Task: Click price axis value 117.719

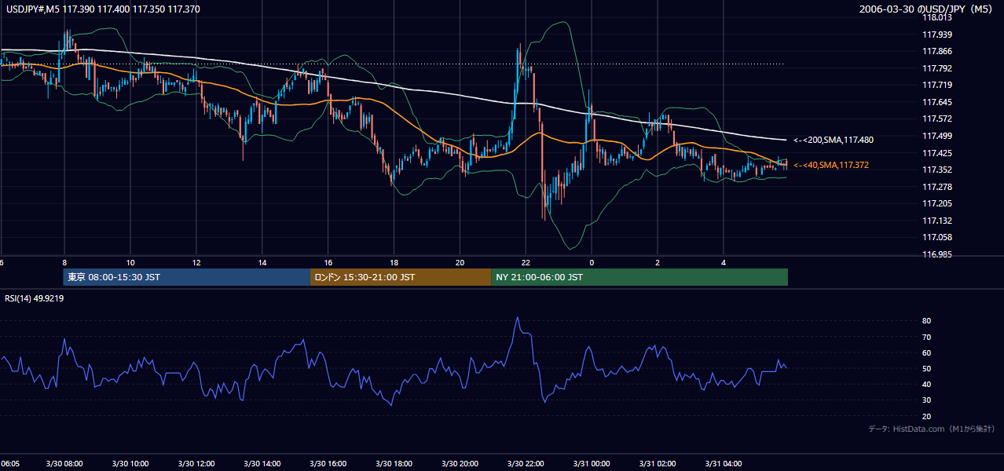Action: pyautogui.click(x=938, y=85)
